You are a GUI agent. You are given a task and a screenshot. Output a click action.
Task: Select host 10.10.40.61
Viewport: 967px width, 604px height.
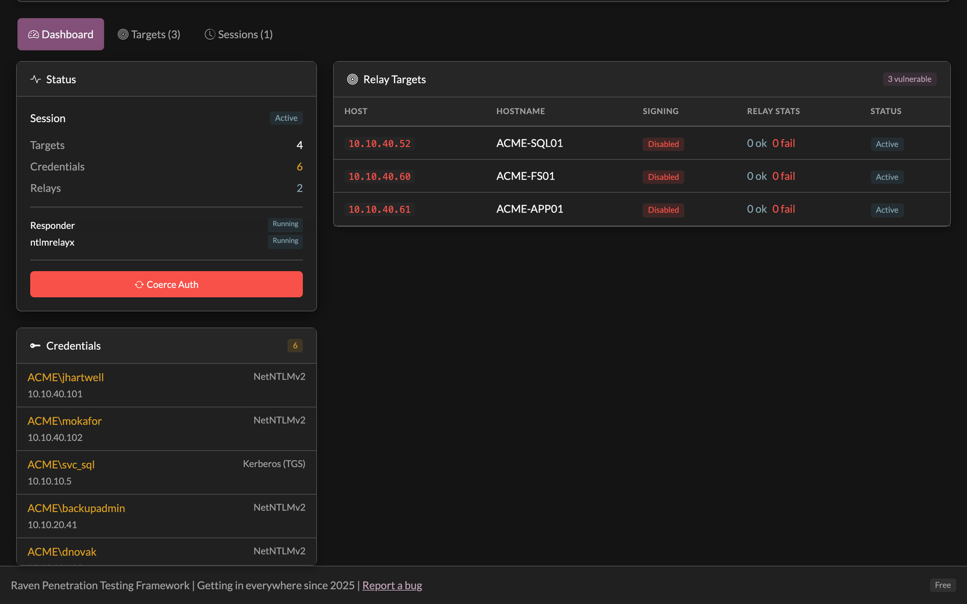pyautogui.click(x=380, y=210)
